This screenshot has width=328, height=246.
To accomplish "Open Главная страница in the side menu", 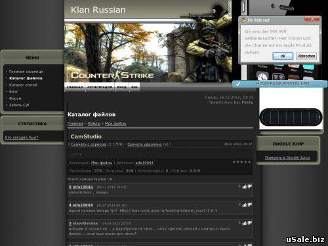I will tap(26, 72).
